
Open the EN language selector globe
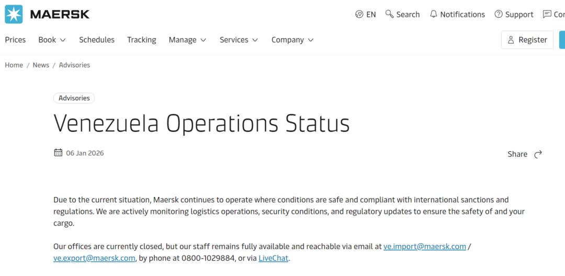click(x=359, y=15)
